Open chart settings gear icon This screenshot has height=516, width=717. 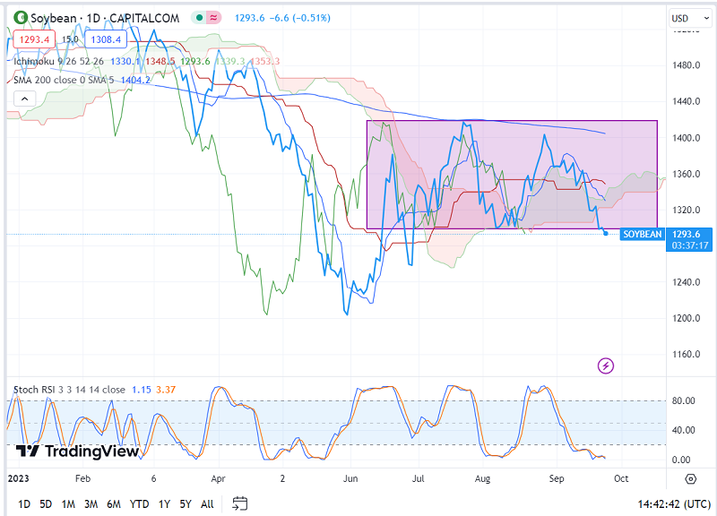click(x=690, y=479)
